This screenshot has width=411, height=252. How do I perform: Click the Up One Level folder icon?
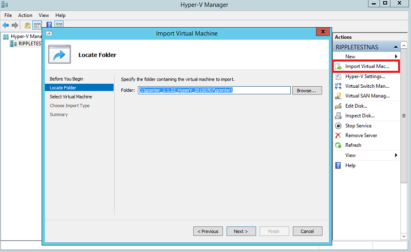[27, 26]
